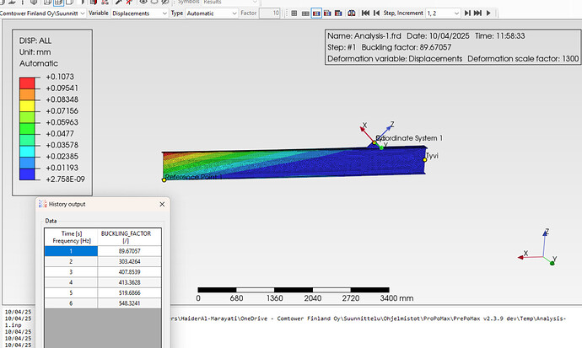Viewport: 582px width, 348px height.
Task: Click the undeformed view icon
Action: click(294, 13)
